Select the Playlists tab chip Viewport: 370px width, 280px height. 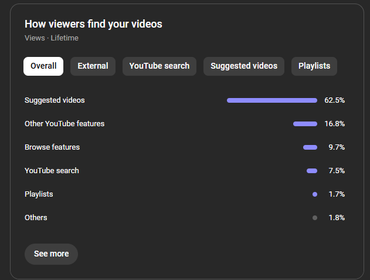pyautogui.click(x=314, y=66)
